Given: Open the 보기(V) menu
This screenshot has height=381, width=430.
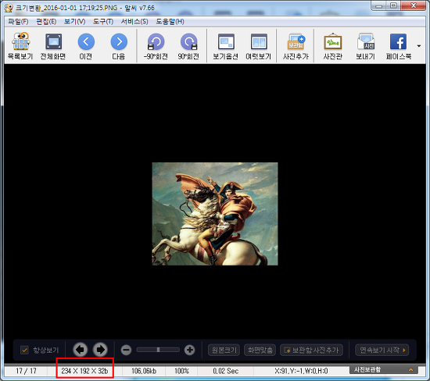Looking at the screenshot, I should pyautogui.click(x=74, y=21).
